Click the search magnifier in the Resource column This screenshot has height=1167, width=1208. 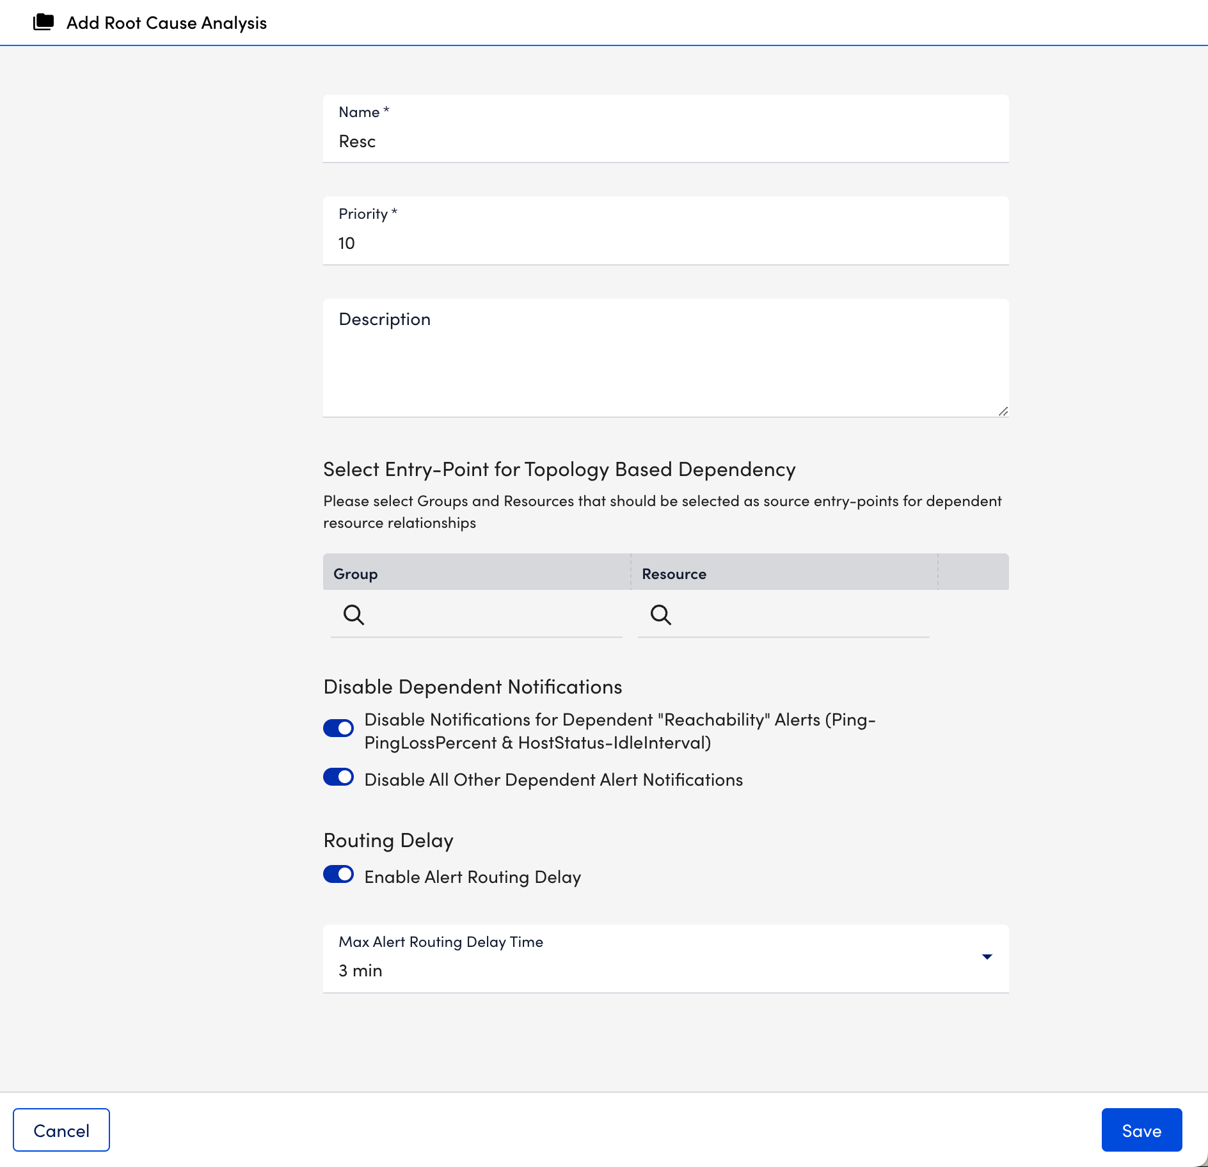click(661, 615)
